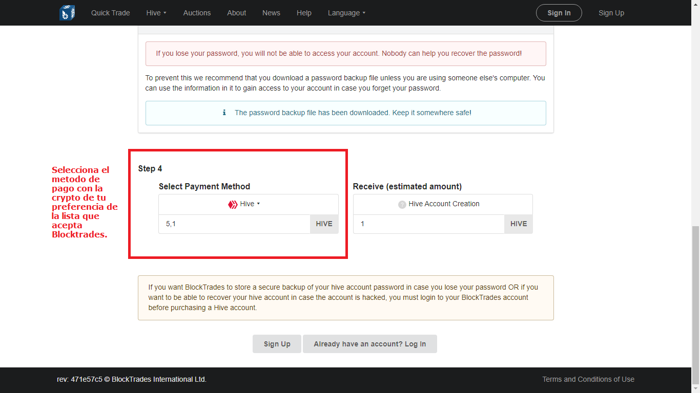Click the Receive (estimated amount) heading
This screenshot has width=700, height=393.
click(407, 186)
